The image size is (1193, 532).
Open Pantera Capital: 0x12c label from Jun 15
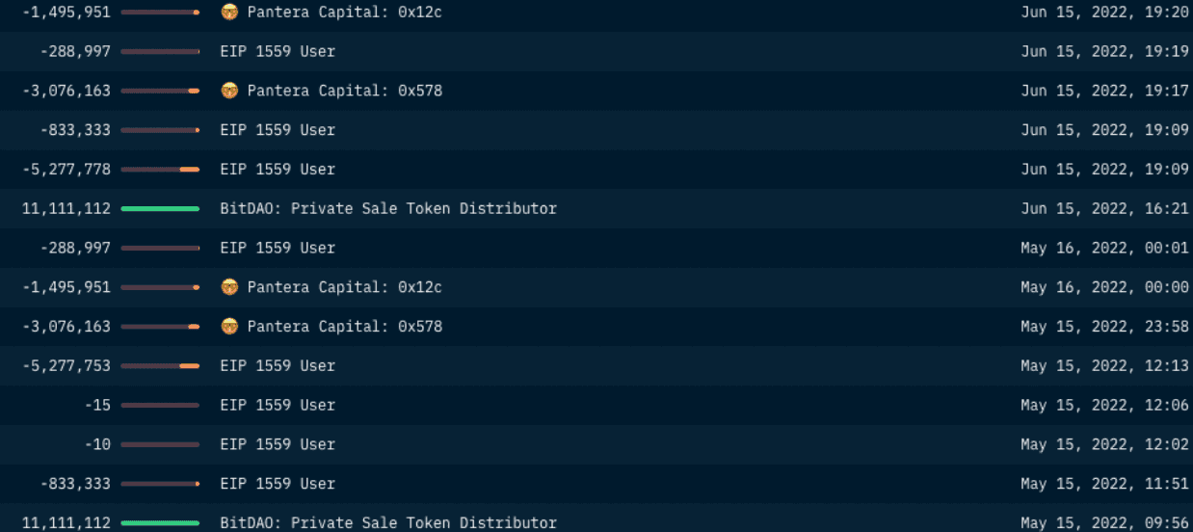(x=344, y=12)
